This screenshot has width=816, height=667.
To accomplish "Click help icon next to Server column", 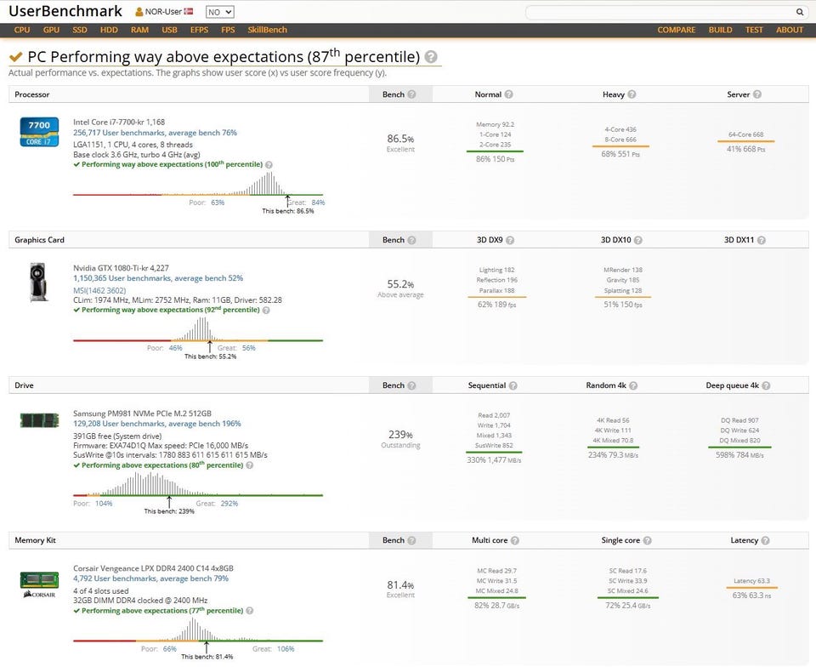I will pos(756,94).
